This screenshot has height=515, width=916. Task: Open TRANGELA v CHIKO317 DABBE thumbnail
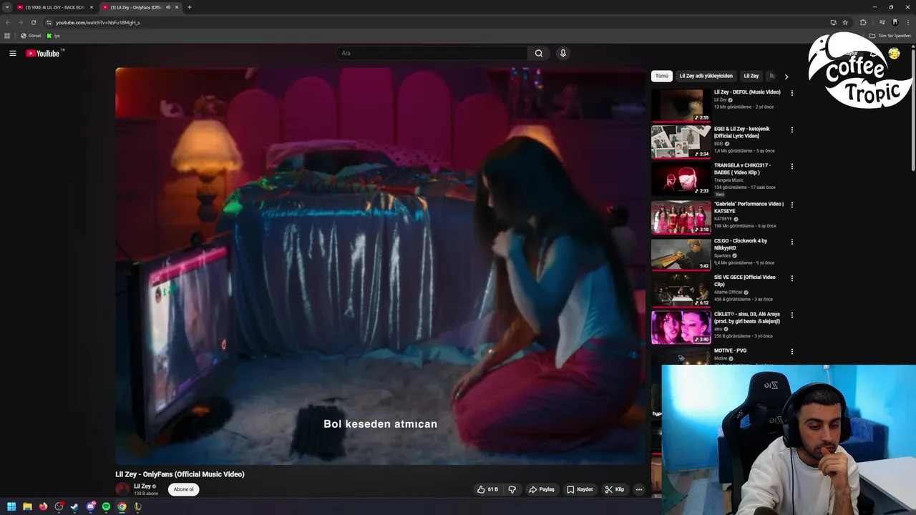(x=681, y=179)
